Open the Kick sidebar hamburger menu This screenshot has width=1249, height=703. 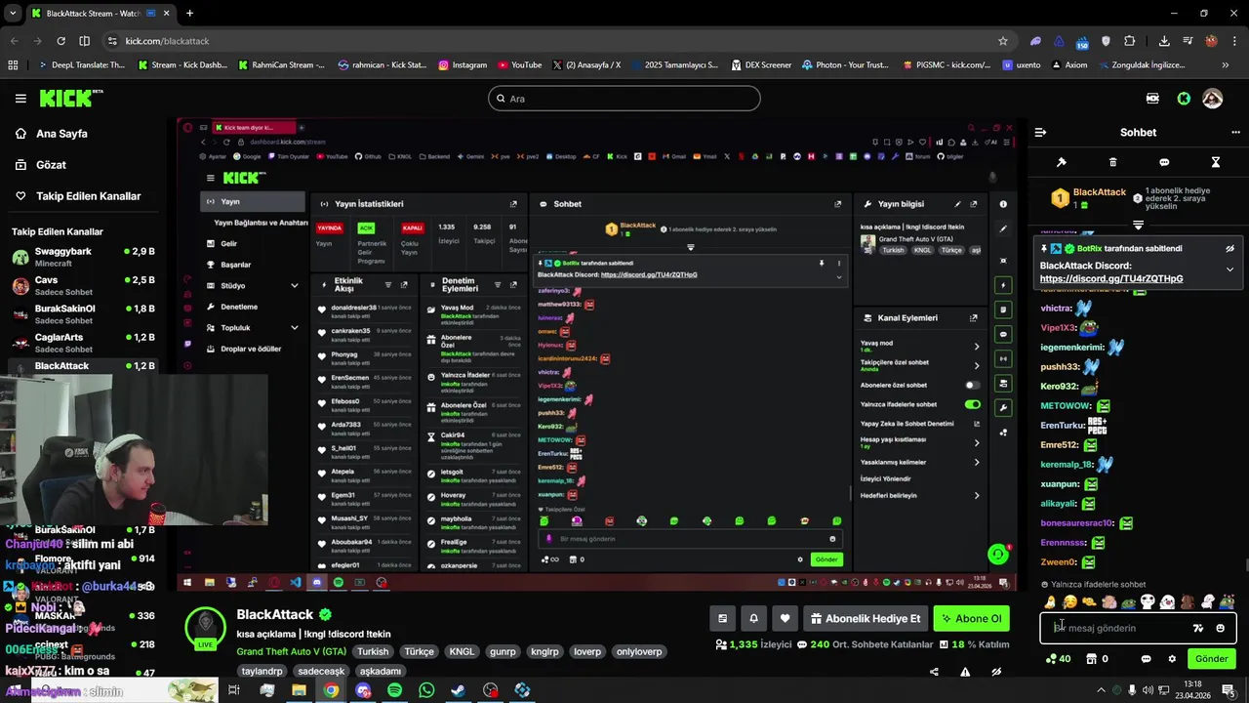(x=20, y=99)
